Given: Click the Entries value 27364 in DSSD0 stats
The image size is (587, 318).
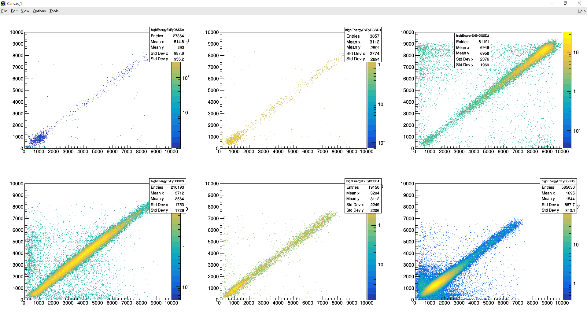Looking at the screenshot, I should tap(178, 36).
